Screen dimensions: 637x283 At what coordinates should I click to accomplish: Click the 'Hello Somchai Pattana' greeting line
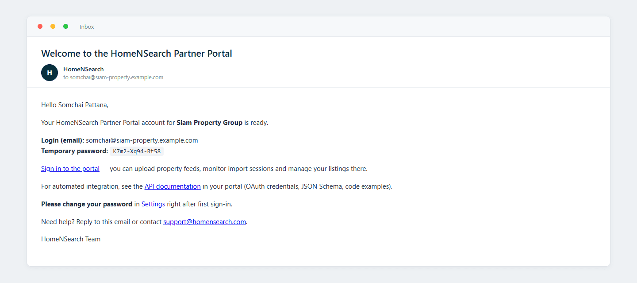[x=75, y=105]
